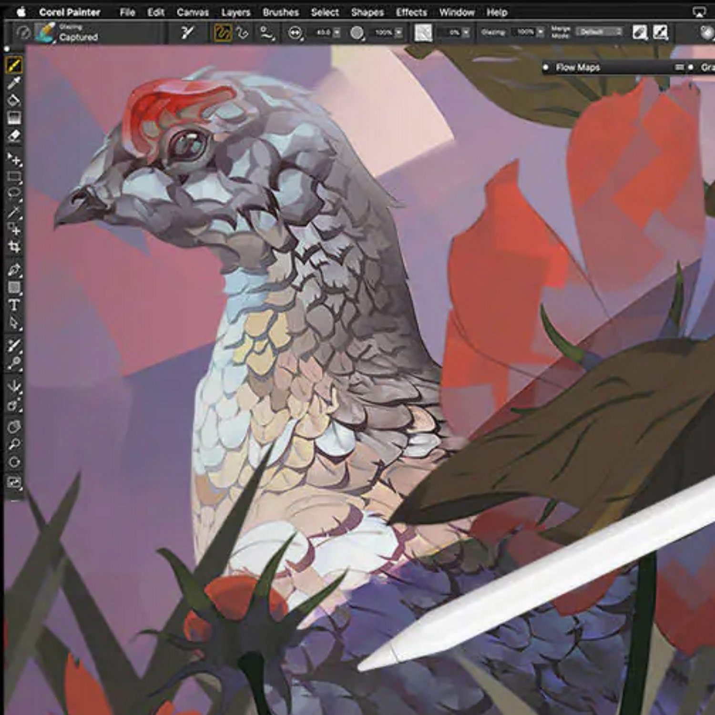Select the Paint Bucket tool
Image resolution: width=715 pixels, height=715 pixels.
point(14,101)
